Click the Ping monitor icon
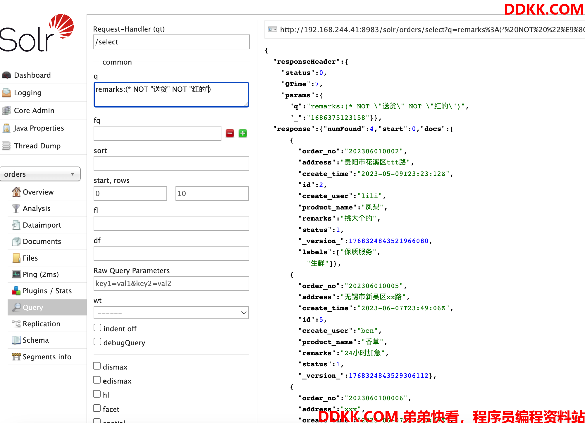 pyautogui.click(x=16, y=274)
